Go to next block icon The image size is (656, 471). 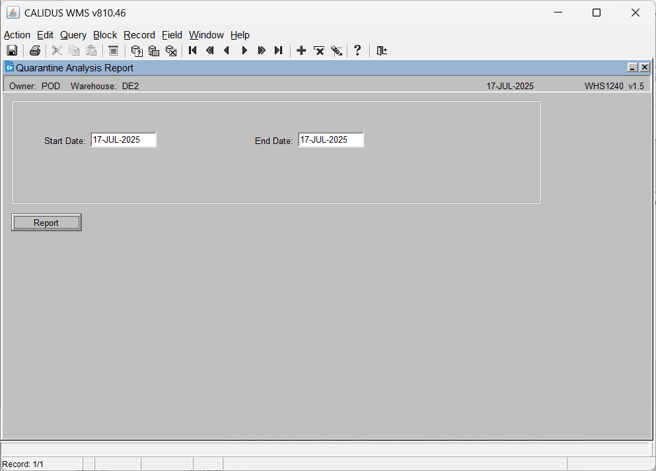[x=262, y=51]
